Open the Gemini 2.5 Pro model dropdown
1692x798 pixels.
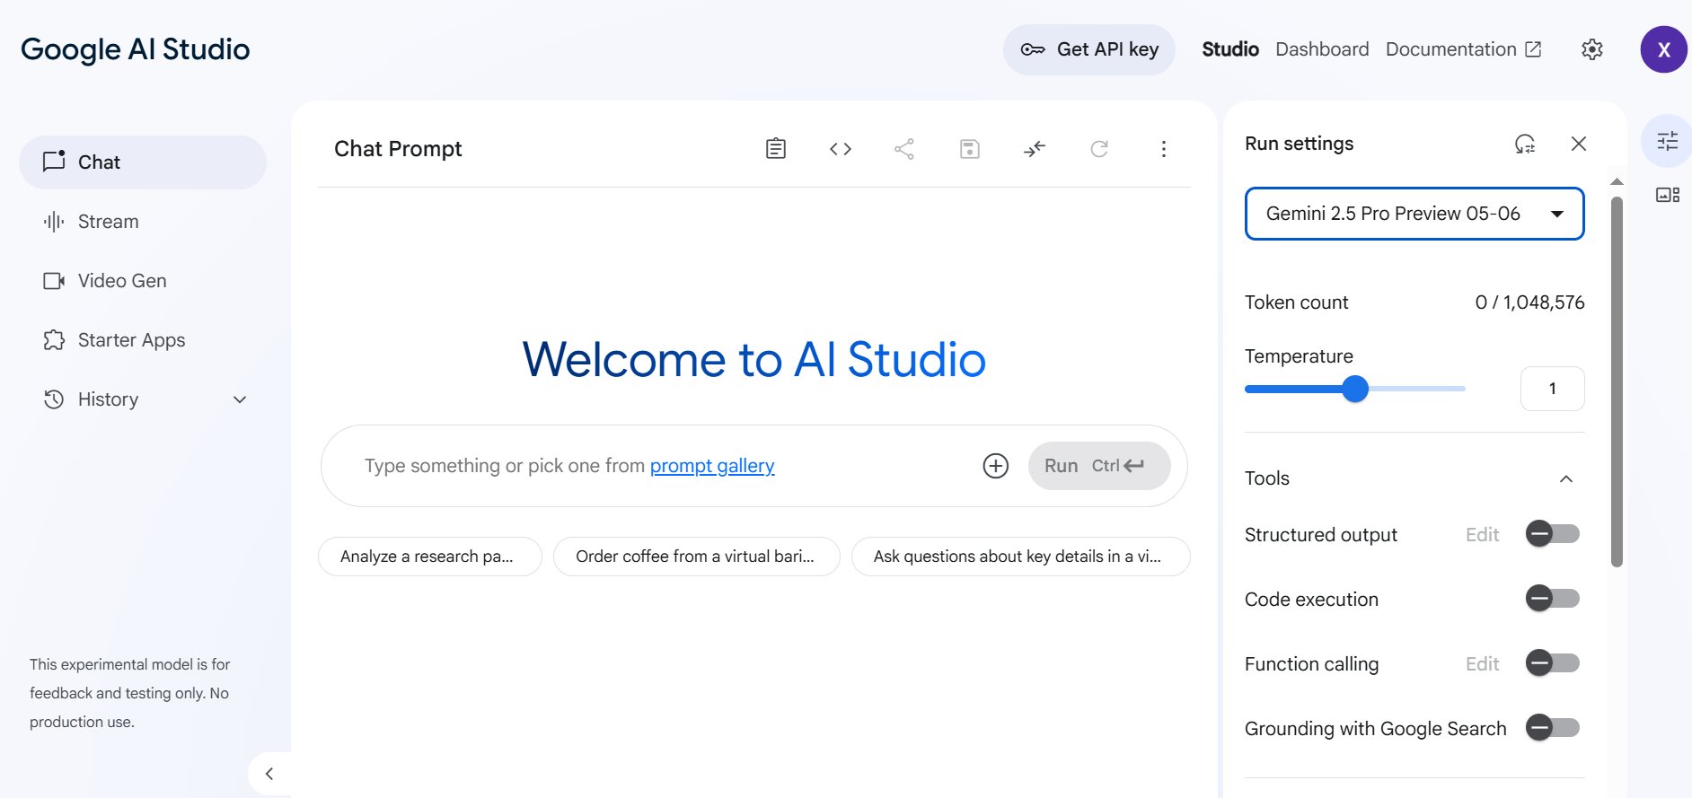tap(1414, 214)
